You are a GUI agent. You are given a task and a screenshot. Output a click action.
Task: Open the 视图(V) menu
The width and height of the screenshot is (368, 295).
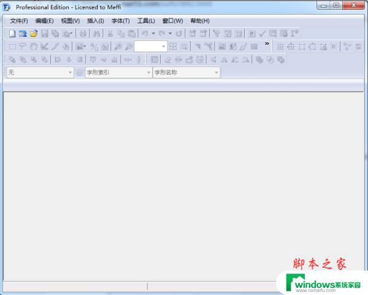71,21
